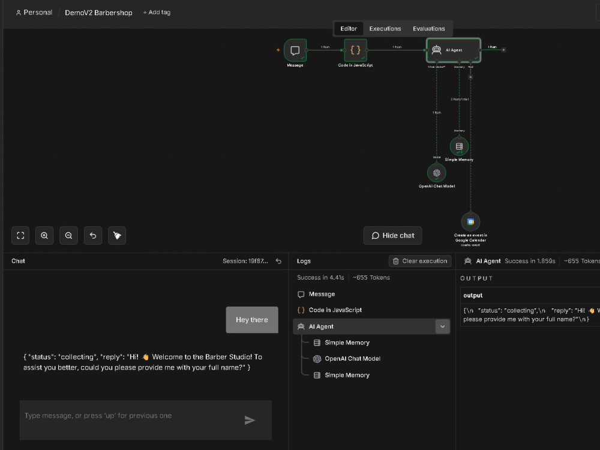Fit workflow to view
600x450 pixels.
point(20,235)
